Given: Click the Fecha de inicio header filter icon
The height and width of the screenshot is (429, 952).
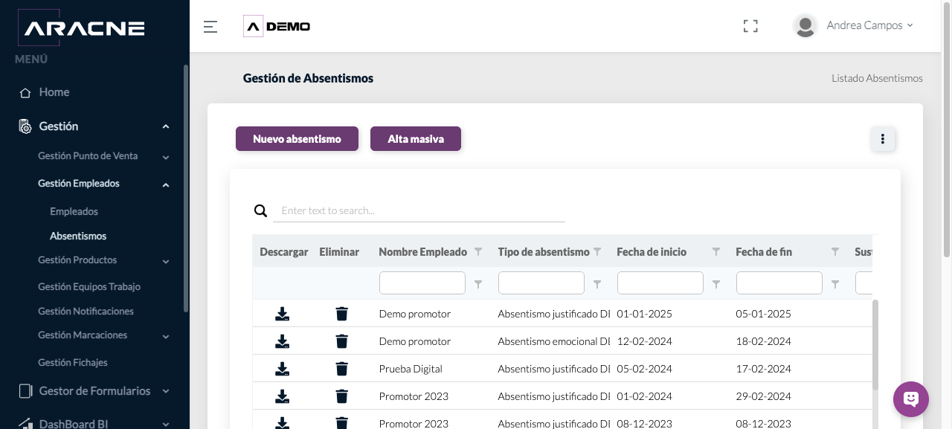Looking at the screenshot, I should (716, 252).
